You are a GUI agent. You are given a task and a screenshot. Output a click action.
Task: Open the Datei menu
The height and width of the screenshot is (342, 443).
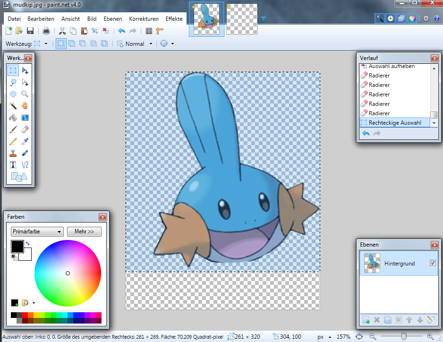(14, 18)
